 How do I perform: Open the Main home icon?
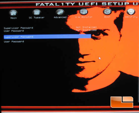13,13
